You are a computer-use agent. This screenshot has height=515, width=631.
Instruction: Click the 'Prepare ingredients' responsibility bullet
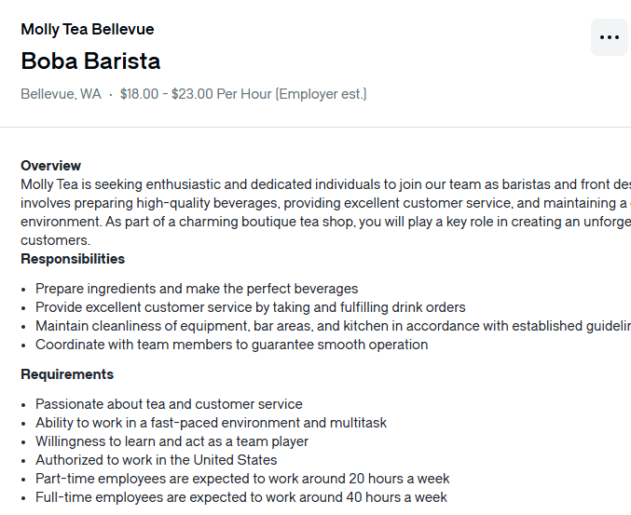(x=197, y=289)
